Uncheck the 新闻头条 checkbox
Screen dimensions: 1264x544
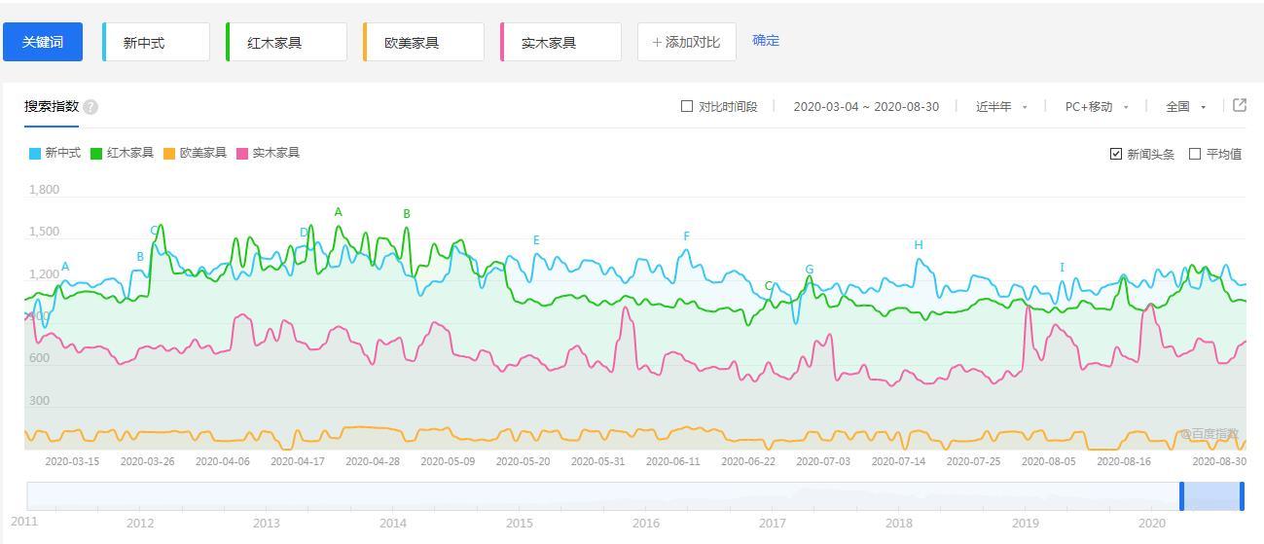pos(1116,154)
